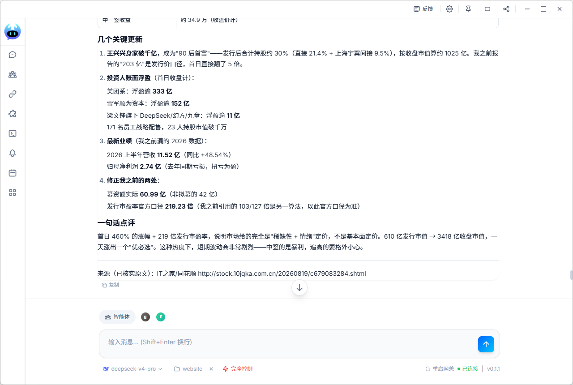Click the 募资额实际 60.99 亿 line
Image resolution: width=573 pixels, height=385 pixels.
(x=162, y=194)
